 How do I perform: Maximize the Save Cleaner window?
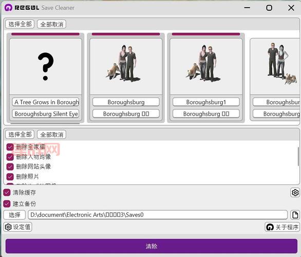[x=269, y=8]
